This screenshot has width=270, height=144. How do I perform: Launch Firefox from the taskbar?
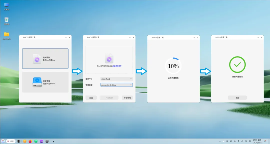point(30,141)
